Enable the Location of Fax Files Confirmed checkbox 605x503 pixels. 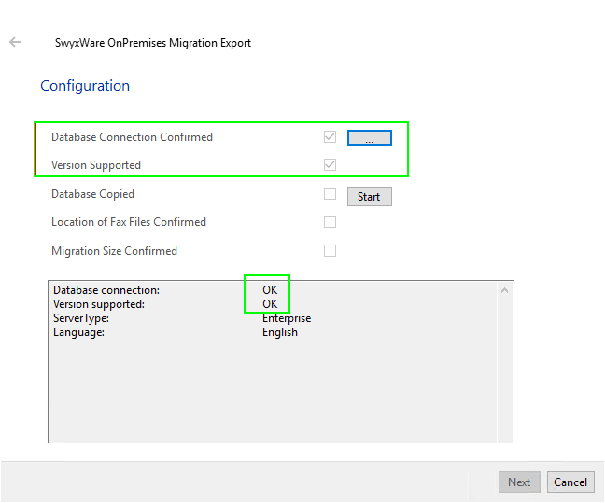(x=330, y=222)
